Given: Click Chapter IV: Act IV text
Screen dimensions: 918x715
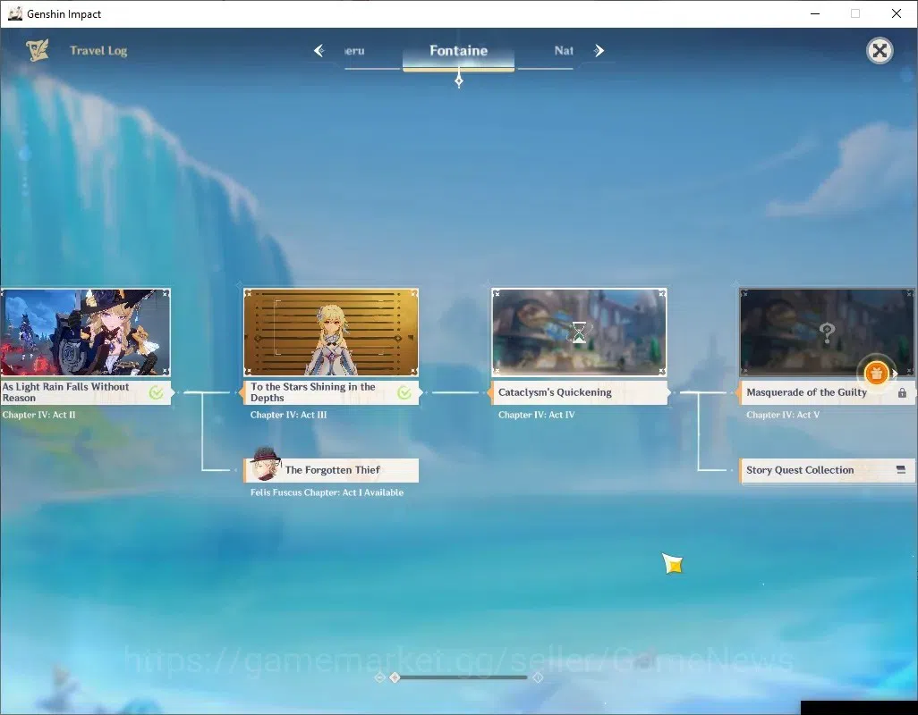Looking at the screenshot, I should tap(536, 415).
